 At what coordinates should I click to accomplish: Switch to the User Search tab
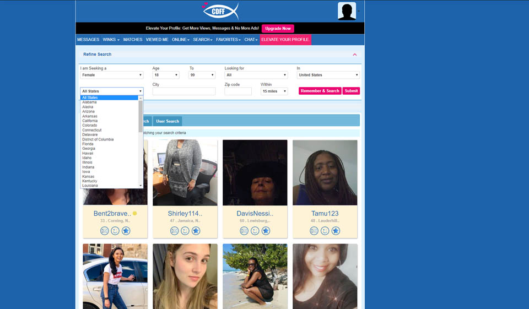(168, 121)
